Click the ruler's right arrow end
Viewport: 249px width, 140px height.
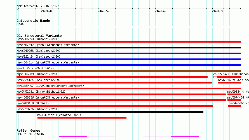coord(240,9)
